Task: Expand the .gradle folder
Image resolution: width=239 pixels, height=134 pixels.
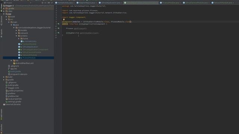Action: pyautogui.click(x=4, y=9)
